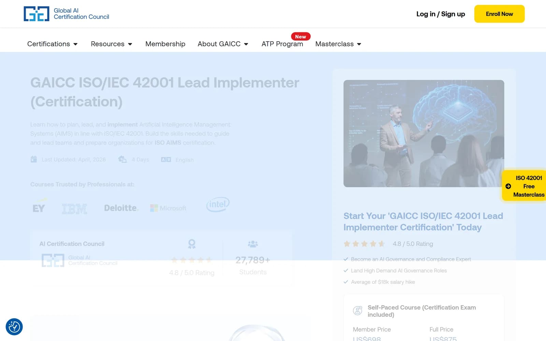The height and width of the screenshot is (341, 546).
Task: Click the Global AI Certification Council header text
Action: [x=81, y=14]
